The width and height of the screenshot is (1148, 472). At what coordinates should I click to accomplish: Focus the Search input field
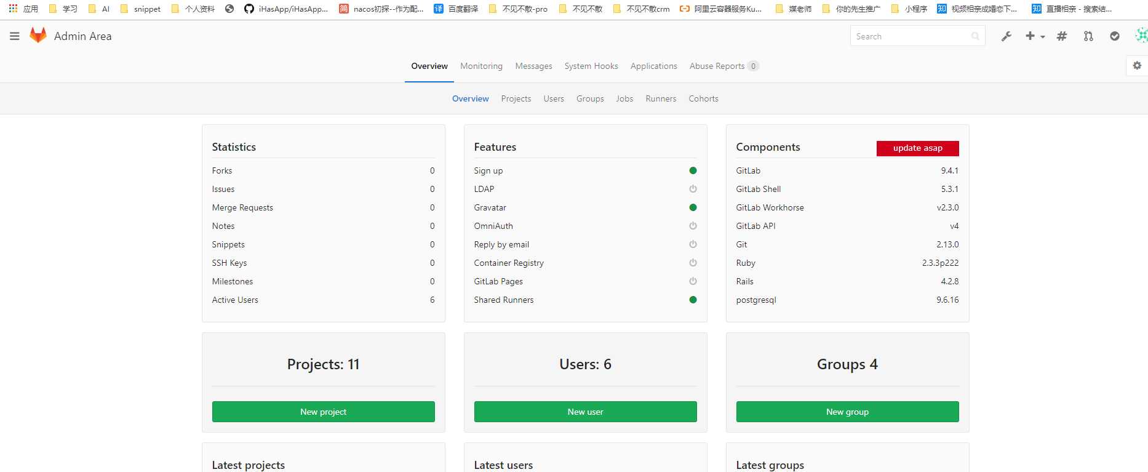click(x=917, y=36)
